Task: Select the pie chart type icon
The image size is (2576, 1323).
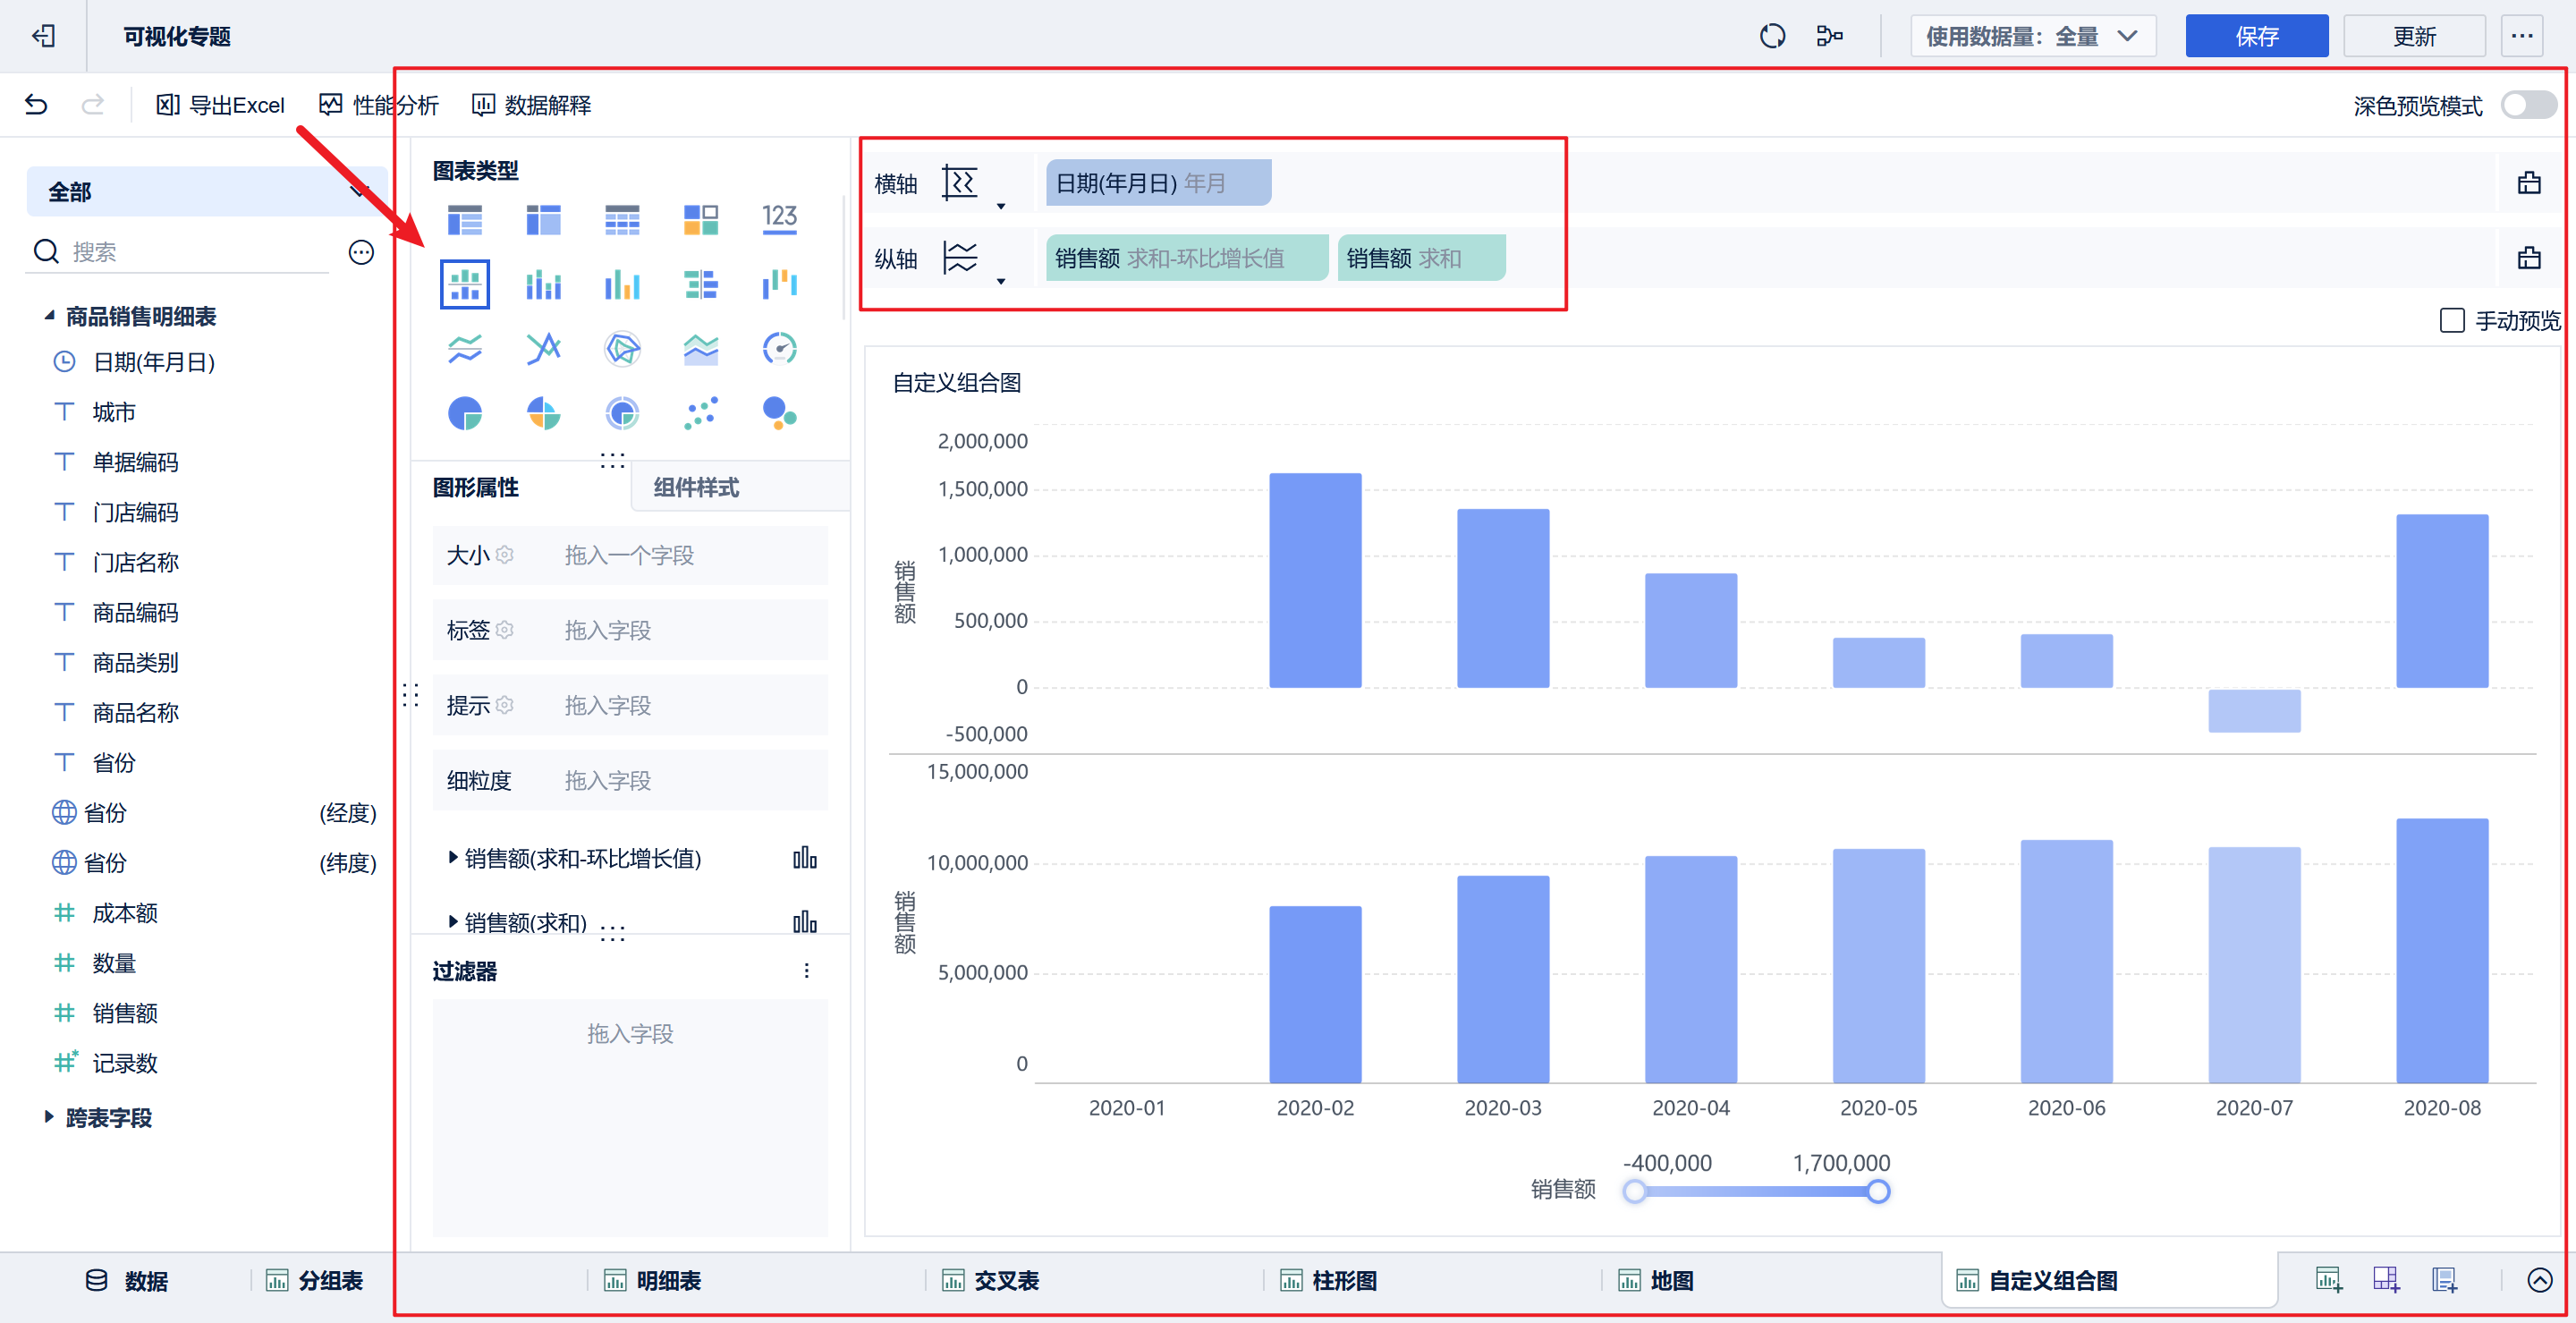Action: (464, 413)
